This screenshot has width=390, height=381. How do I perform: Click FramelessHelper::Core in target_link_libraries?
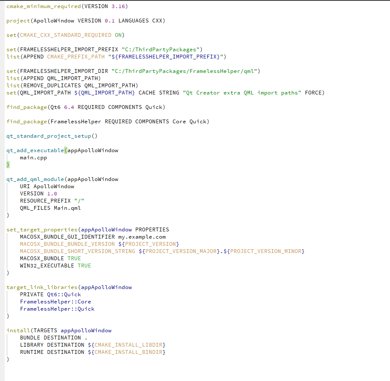pos(57,301)
